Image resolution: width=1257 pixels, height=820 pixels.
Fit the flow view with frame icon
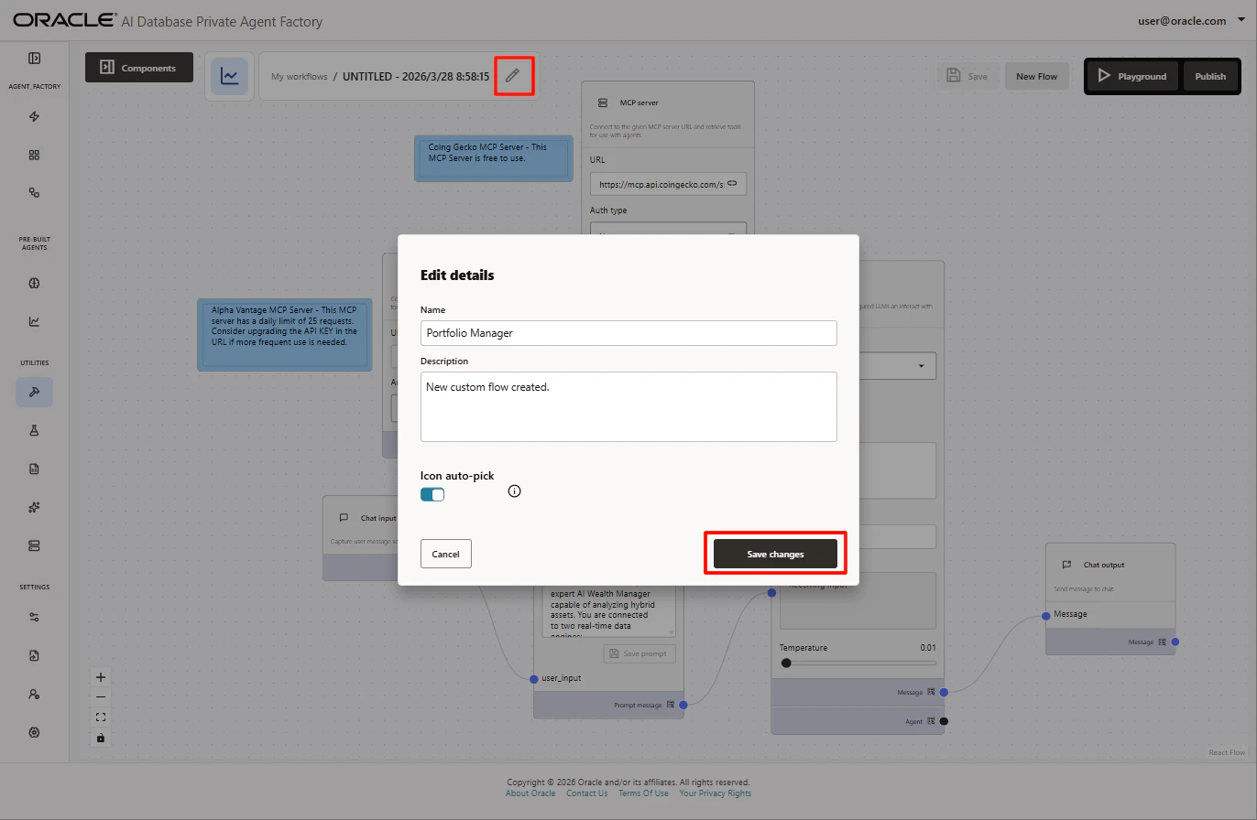click(101, 717)
